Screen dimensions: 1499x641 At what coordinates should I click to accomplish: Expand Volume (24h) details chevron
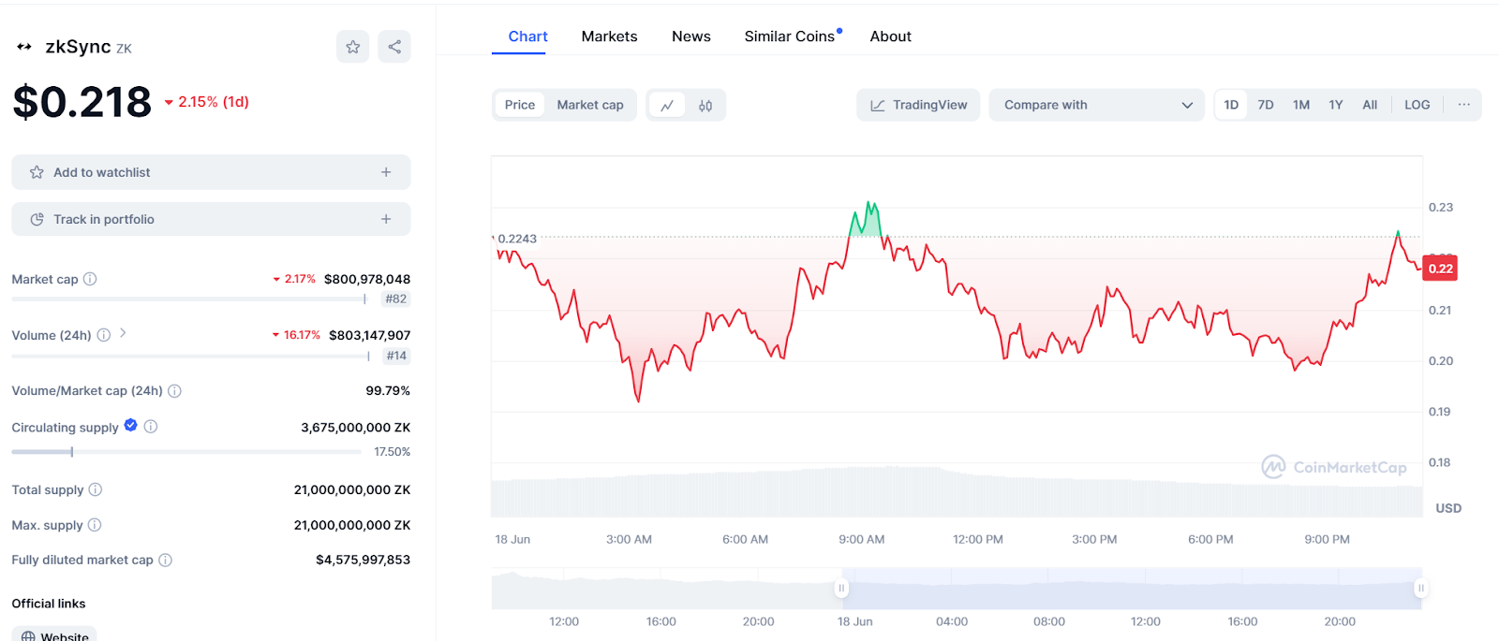tap(123, 333)
